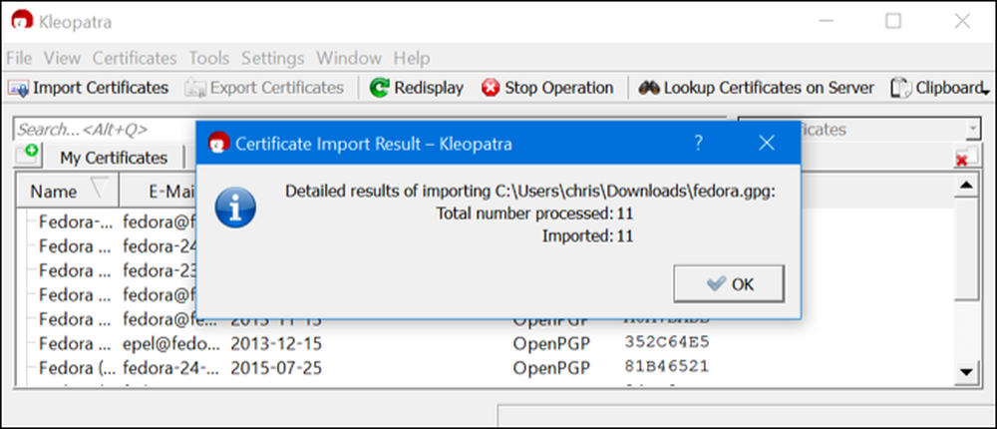997x429 pixels.
Task: Select the My Certificates tab
Action: pyautogui.click(x=114, y=158)
